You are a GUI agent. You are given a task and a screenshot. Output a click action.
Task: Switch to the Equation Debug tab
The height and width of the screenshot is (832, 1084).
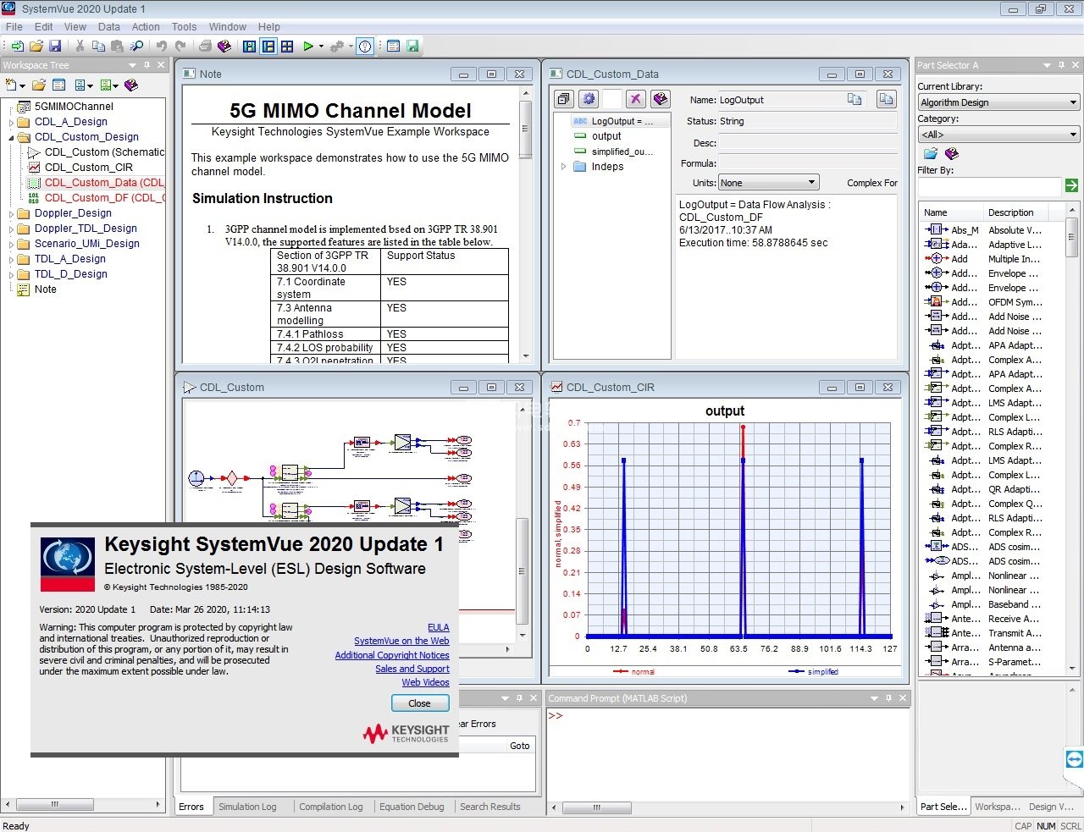412,807
